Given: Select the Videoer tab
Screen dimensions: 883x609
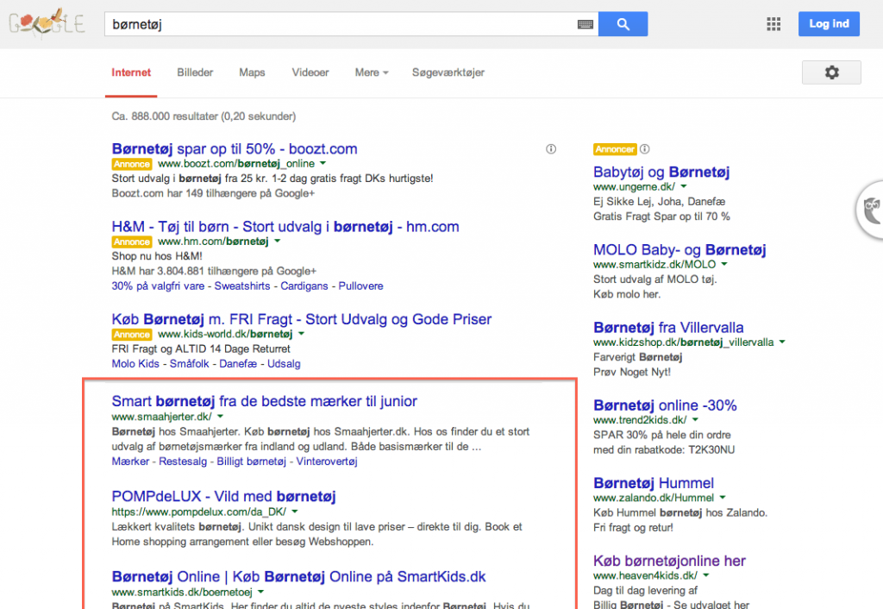Looking at the screenshot, I should 310,72.
